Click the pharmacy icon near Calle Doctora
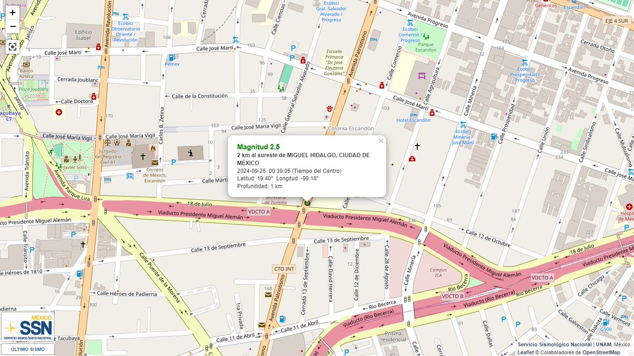The width and height of the screenshot is (634, 356). pyautogui.click(x=94, y=97)
